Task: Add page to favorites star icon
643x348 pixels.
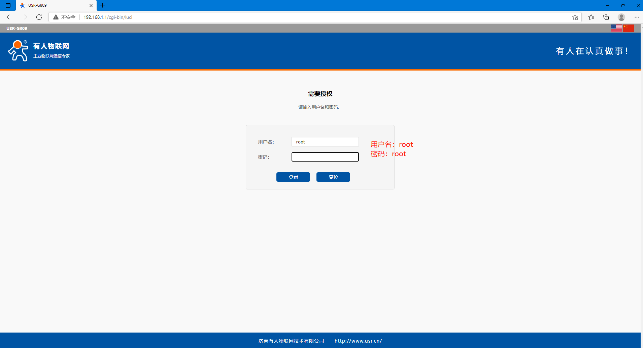Action: 575,17
